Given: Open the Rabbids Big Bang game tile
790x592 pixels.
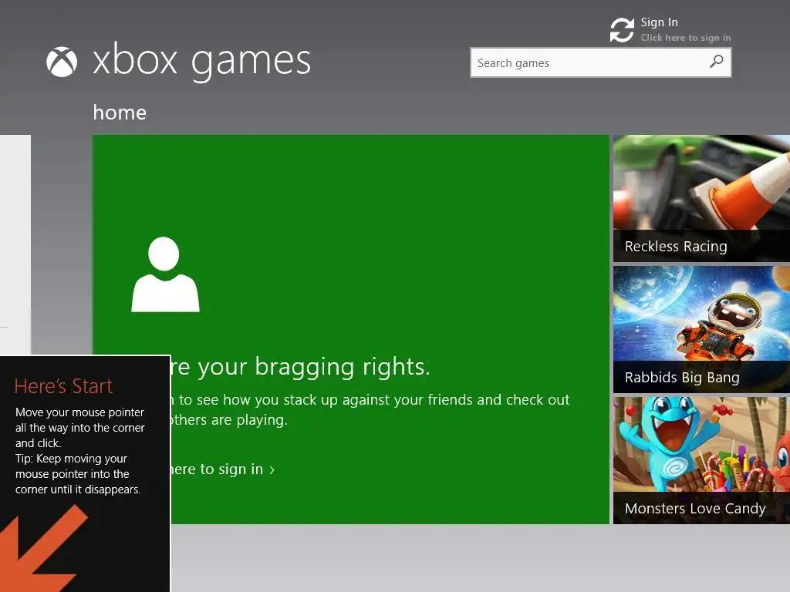Looking at the screenshot, I should click(701, 329).
